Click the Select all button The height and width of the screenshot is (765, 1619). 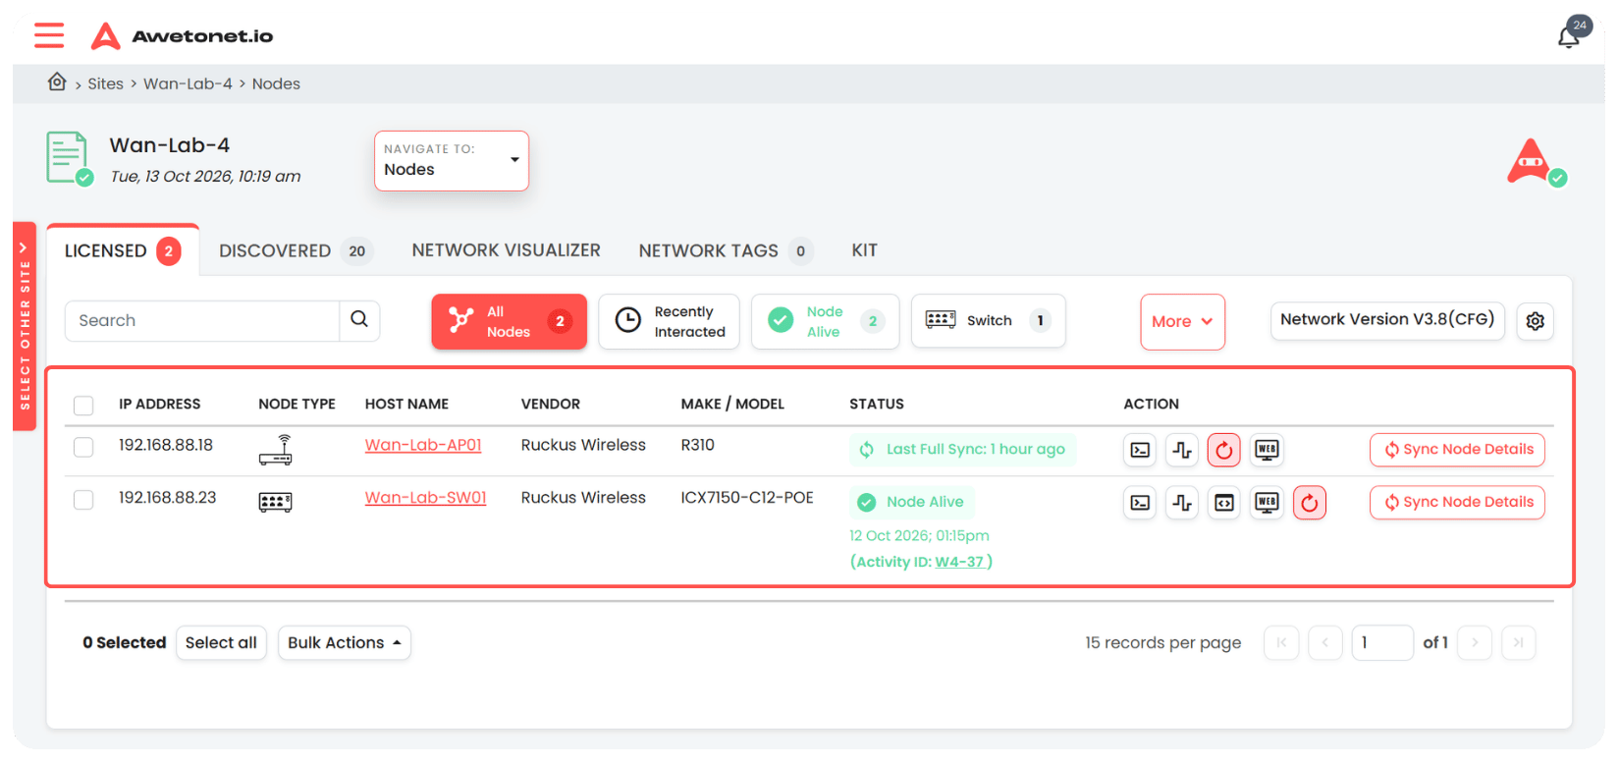coord(221,642)
